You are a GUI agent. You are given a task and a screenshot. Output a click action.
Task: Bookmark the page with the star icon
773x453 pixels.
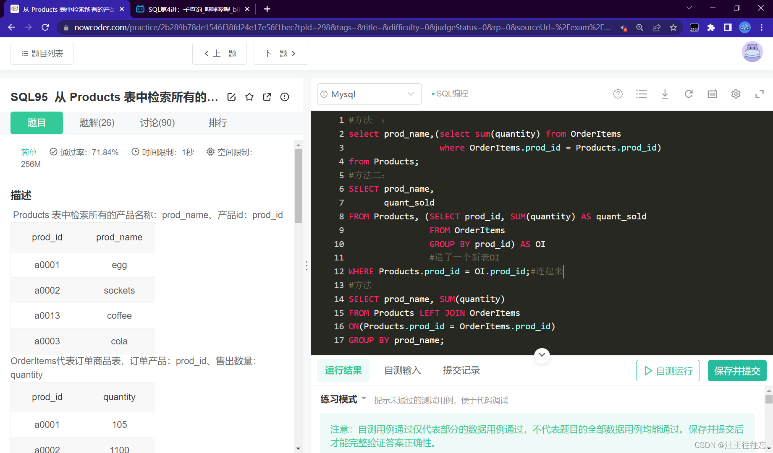pos(673,27)
